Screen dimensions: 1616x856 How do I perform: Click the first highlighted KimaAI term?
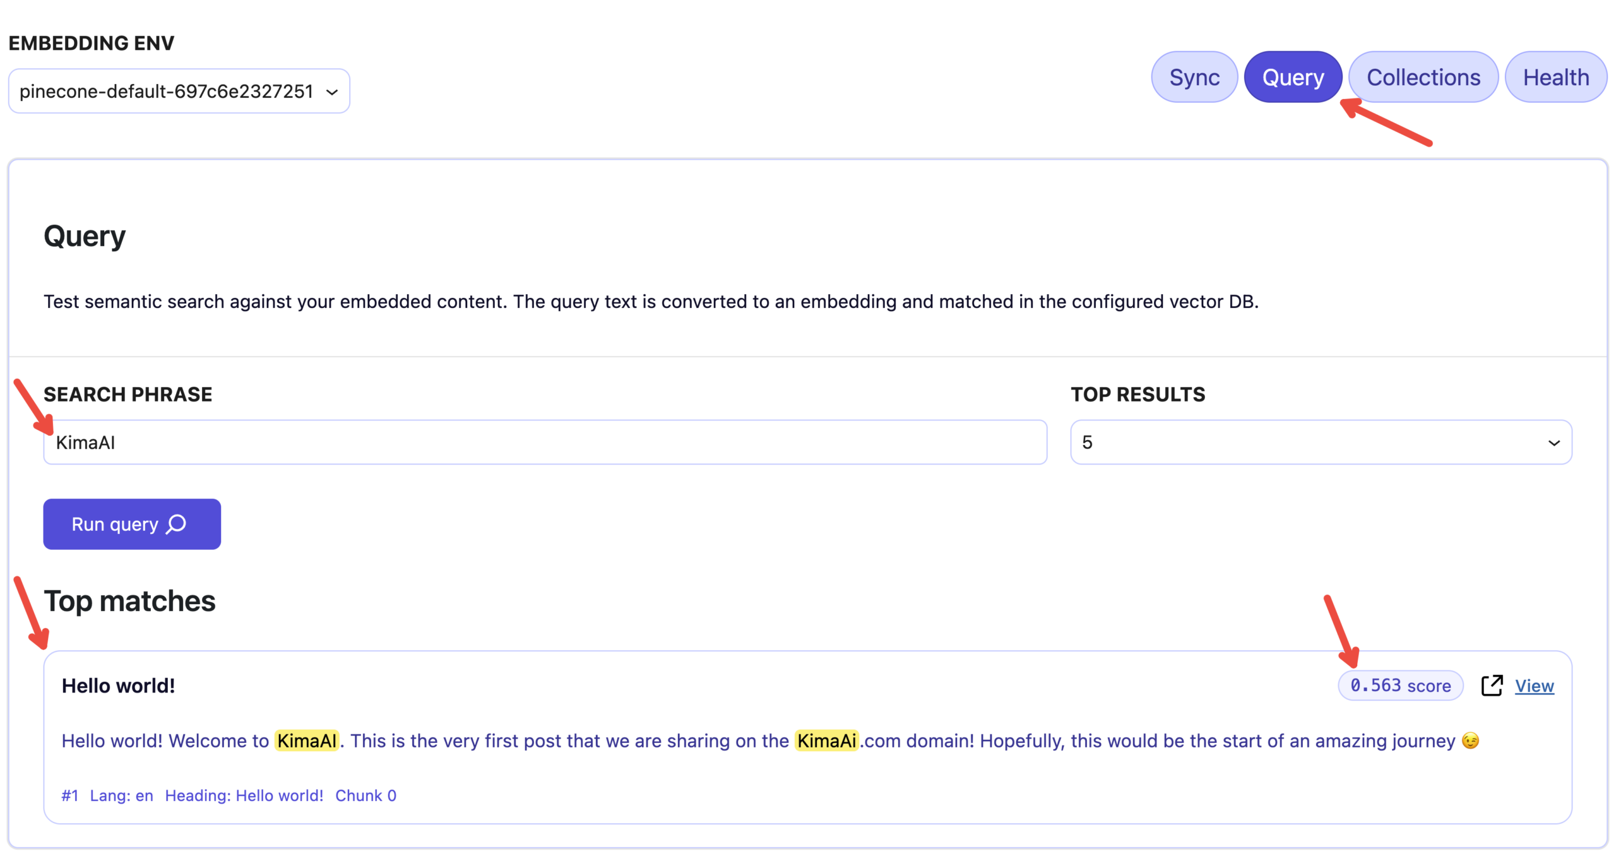pos(307,740)
